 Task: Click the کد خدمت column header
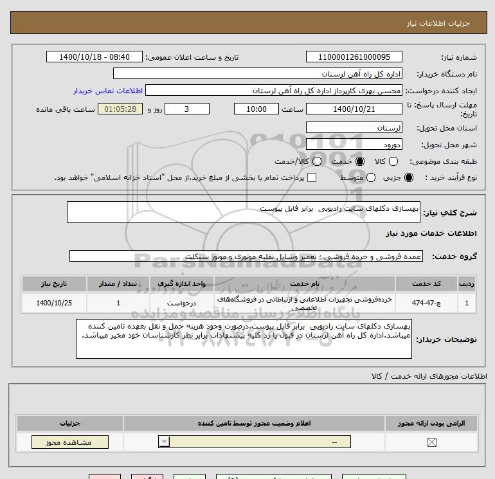(x=426, y=284)
